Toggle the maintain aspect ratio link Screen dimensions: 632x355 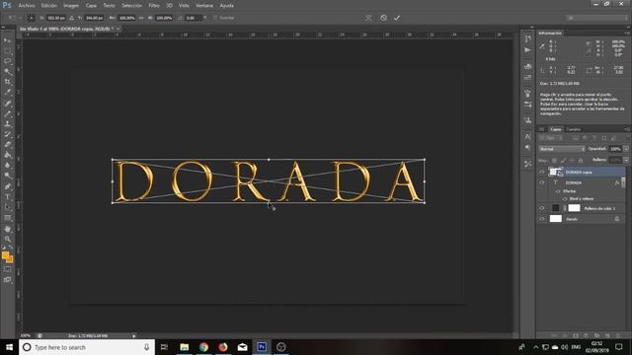[x=141, y=18]
